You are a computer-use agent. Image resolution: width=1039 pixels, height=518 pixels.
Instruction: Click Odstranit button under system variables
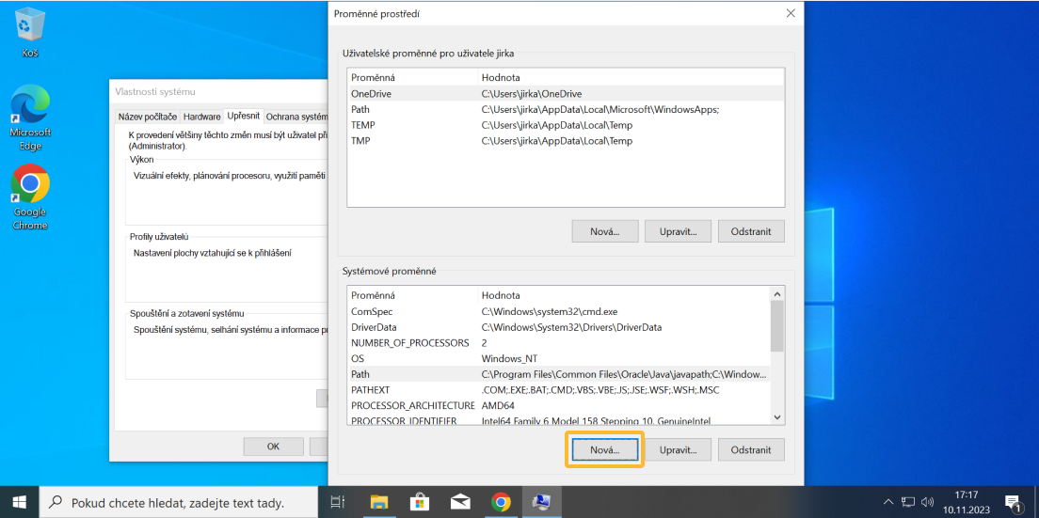[x=750, y=449]
